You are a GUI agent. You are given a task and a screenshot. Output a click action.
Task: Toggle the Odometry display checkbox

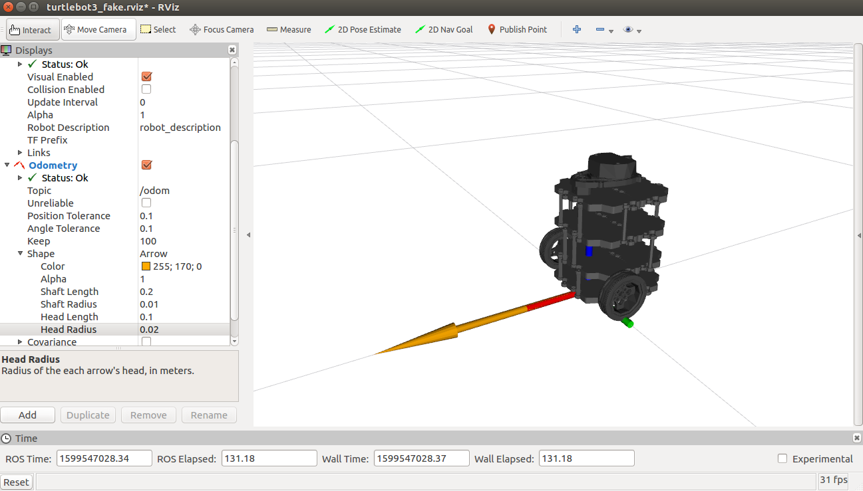point(146,165)
